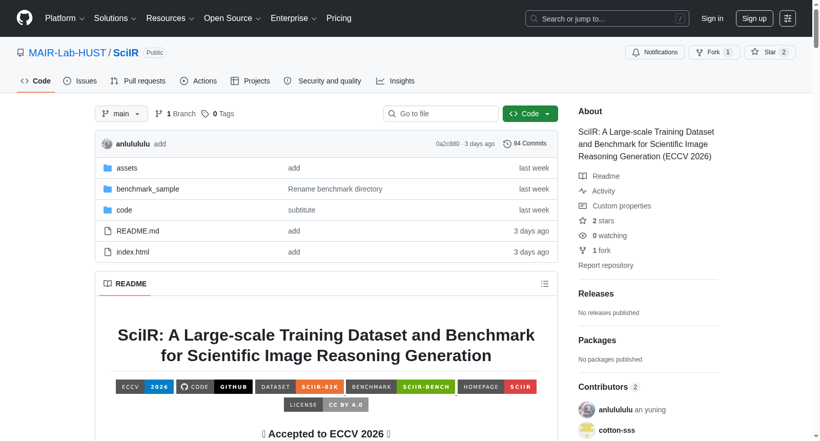The height and width of the screenshot is (441, 820).
Task: View the 0 Tags link
Action: [218, 114]
